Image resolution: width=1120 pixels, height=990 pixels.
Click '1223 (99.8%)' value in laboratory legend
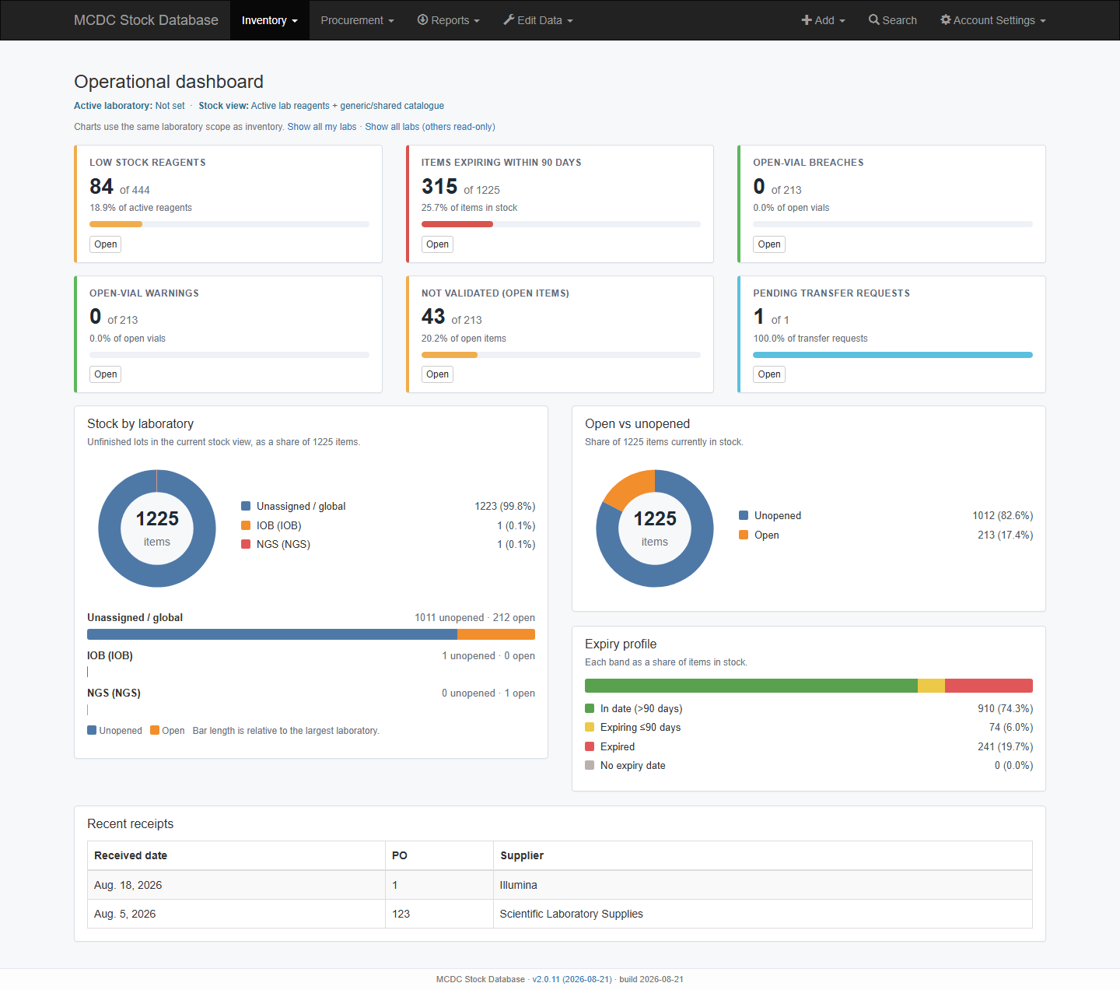(x=505, y=506)
